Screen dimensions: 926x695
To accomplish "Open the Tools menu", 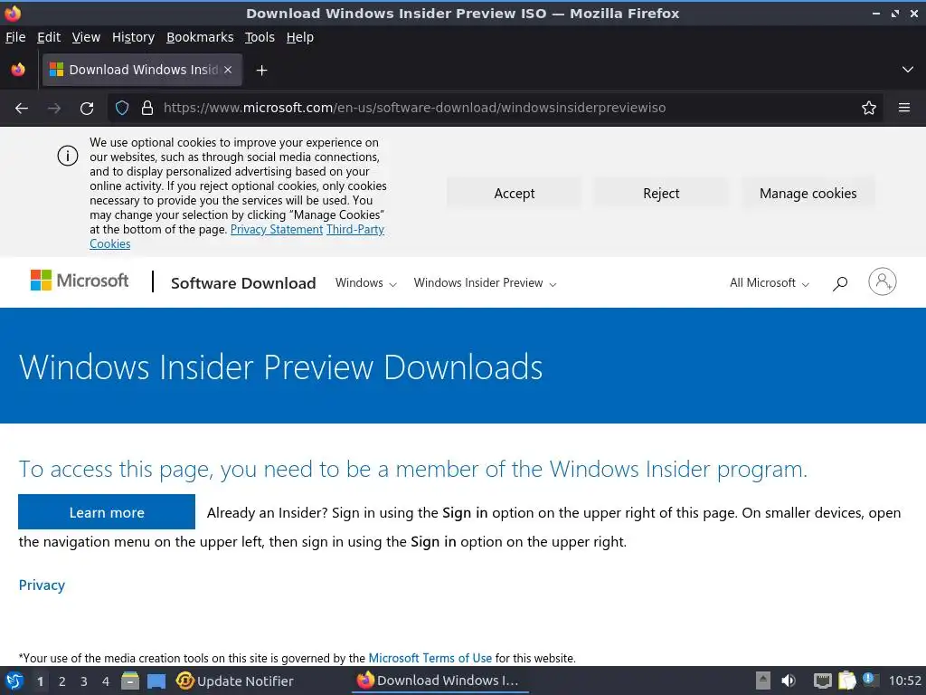I will point(260,37).
